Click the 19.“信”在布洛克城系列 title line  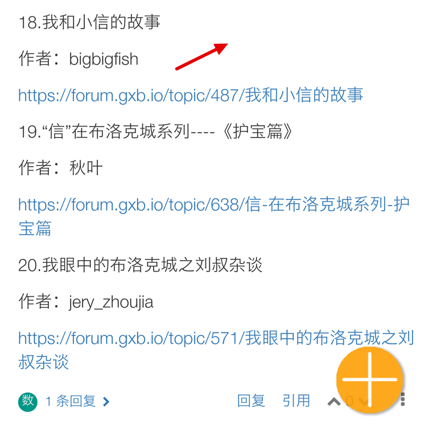(x=155, y=131)
